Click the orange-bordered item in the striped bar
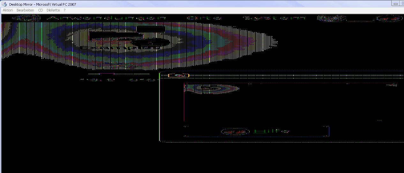The height and width of the screenshot is (173, 404). coord(179,75)
